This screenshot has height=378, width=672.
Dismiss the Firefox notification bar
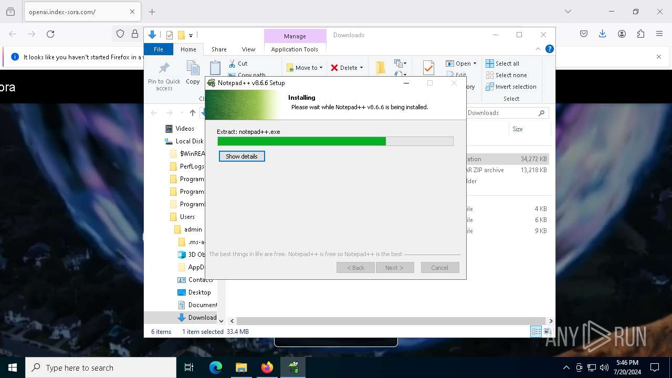pos(659,57)
